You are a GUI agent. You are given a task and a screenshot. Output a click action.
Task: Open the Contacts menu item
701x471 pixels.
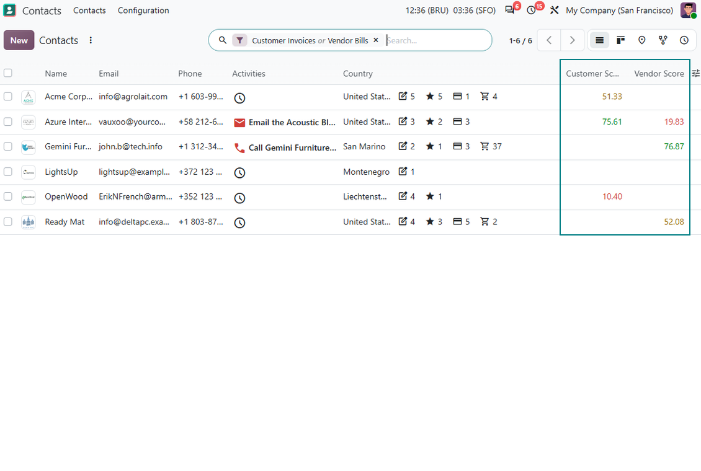[x=89, y=11]
